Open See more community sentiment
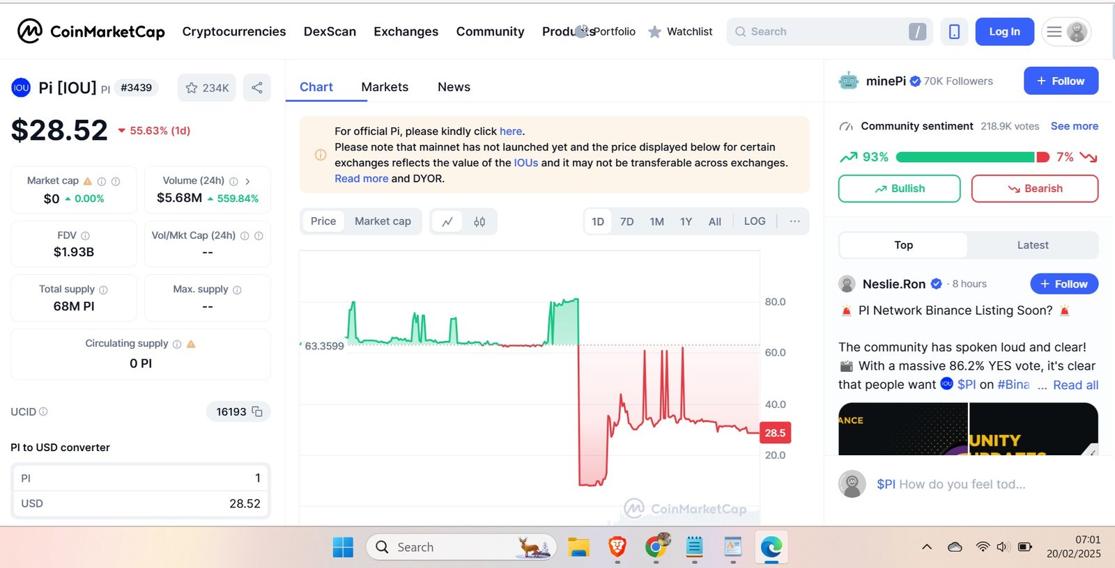 pos(1074,126)
